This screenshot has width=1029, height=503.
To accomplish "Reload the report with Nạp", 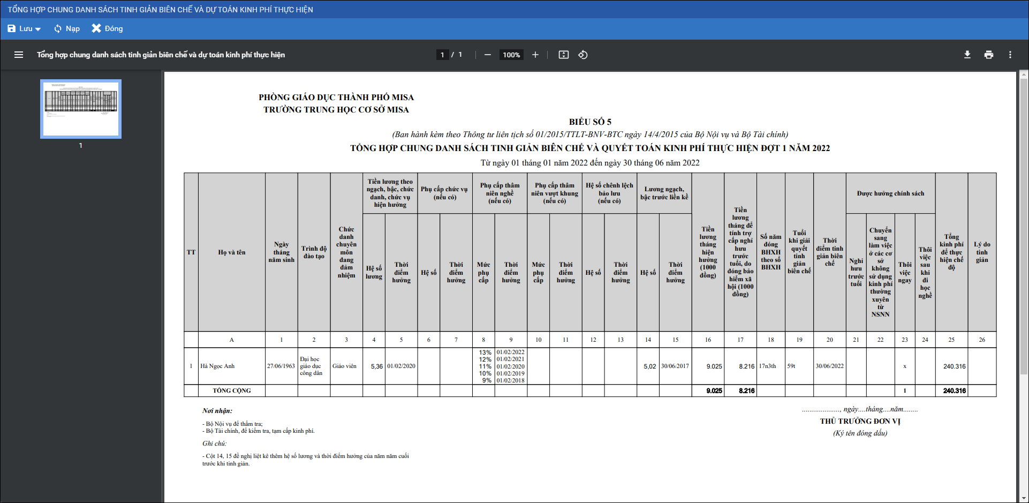I will click(67, 28).
